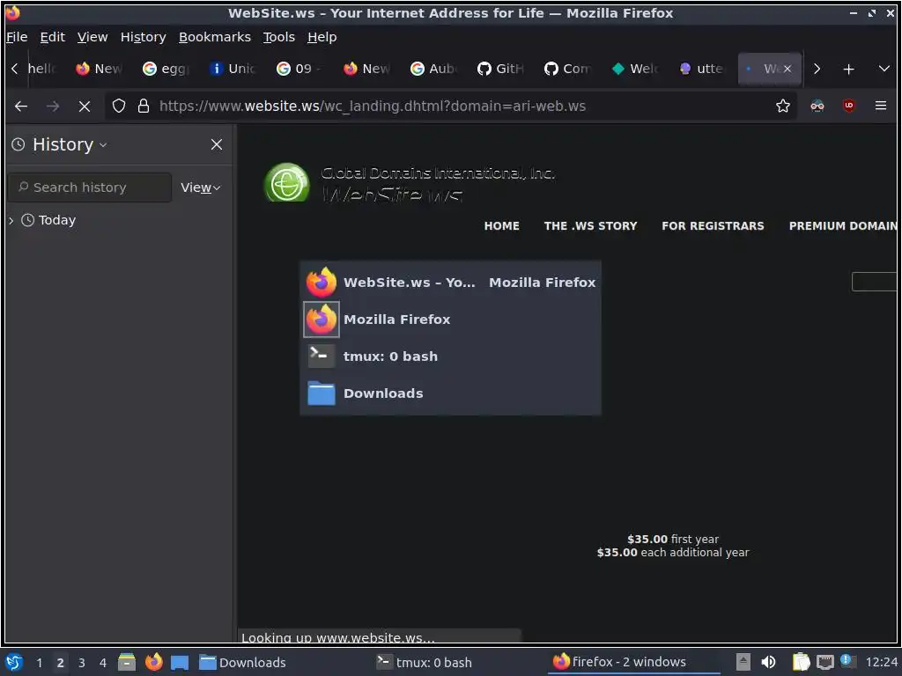The width and height of the screenshot is (902, 676).
Task: Select Downloads folder in window switcher
Action: (450, 393)
